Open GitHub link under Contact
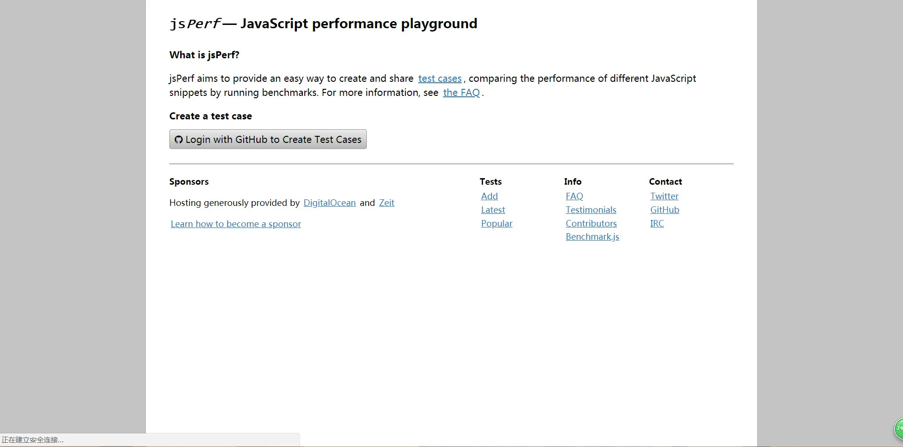903x447 pixels. 665,210
